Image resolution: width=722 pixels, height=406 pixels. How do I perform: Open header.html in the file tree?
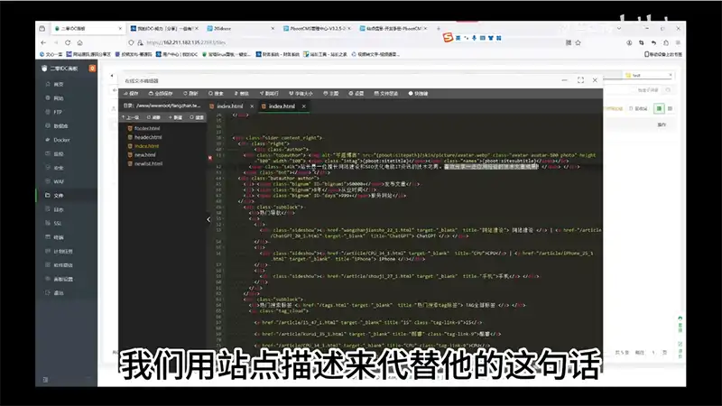148,136
